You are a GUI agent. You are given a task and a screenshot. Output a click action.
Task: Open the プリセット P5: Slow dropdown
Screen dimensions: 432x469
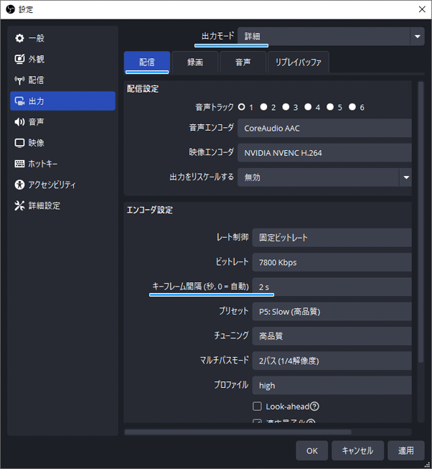(x=332, y=312)
